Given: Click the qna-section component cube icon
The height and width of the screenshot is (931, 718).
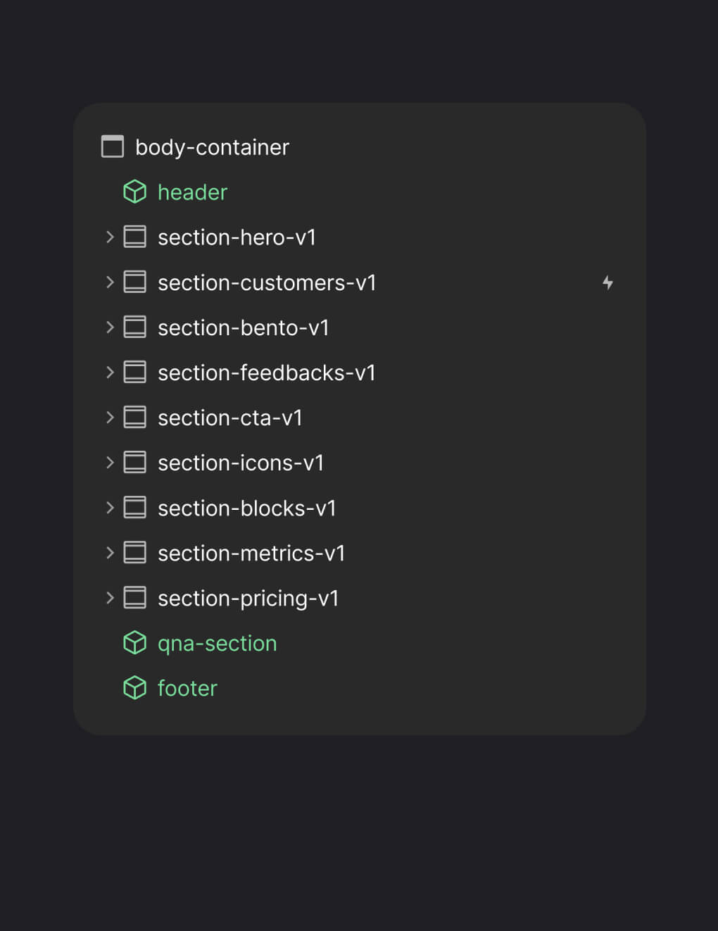Looking at the screenshot, I should click(x=134, y=643).
